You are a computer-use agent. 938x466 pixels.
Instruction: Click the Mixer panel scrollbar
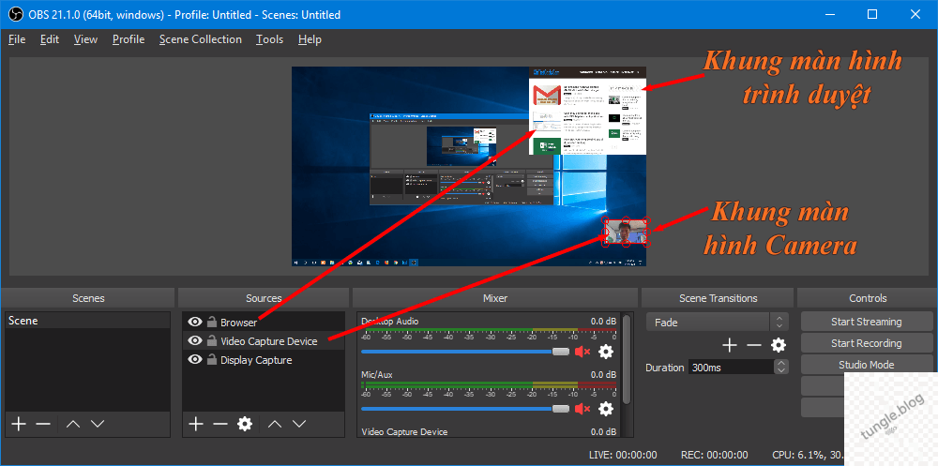pyautogui.click(x=627, y=359)
